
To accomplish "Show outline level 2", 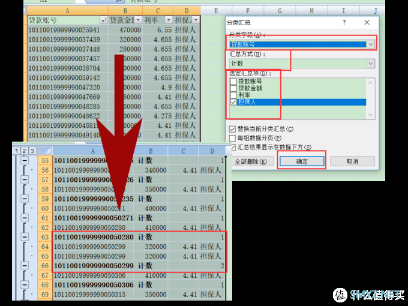I will tap(24, 151).
